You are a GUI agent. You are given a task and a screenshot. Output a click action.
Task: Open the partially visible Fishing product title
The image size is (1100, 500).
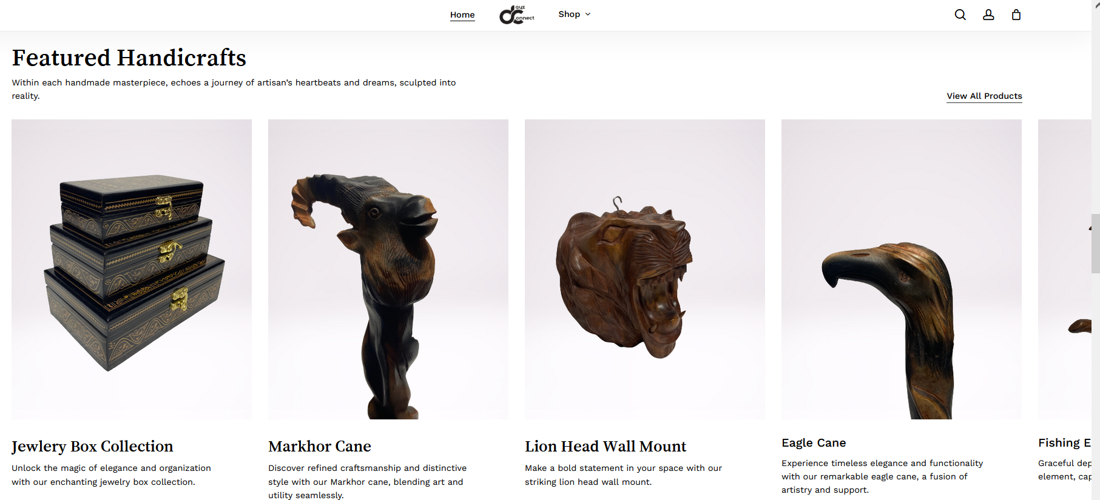[x=1064, y=442]
